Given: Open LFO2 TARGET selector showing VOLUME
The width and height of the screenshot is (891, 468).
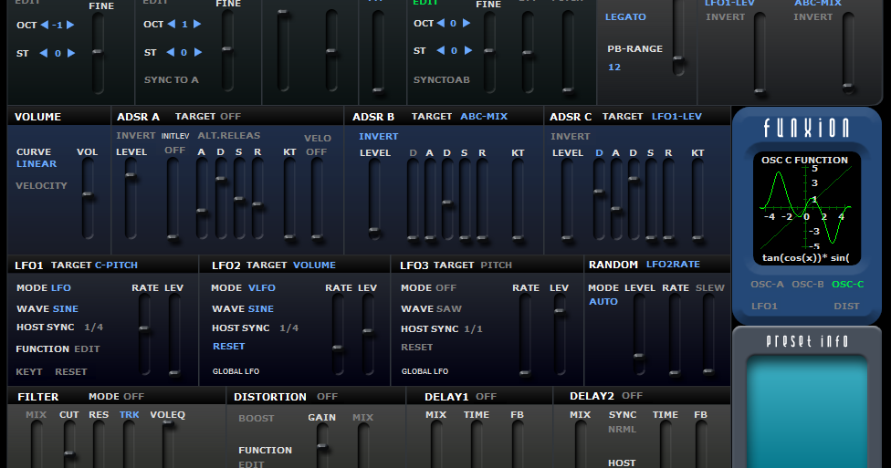Looking at the screenshot, I should [314, 265].
